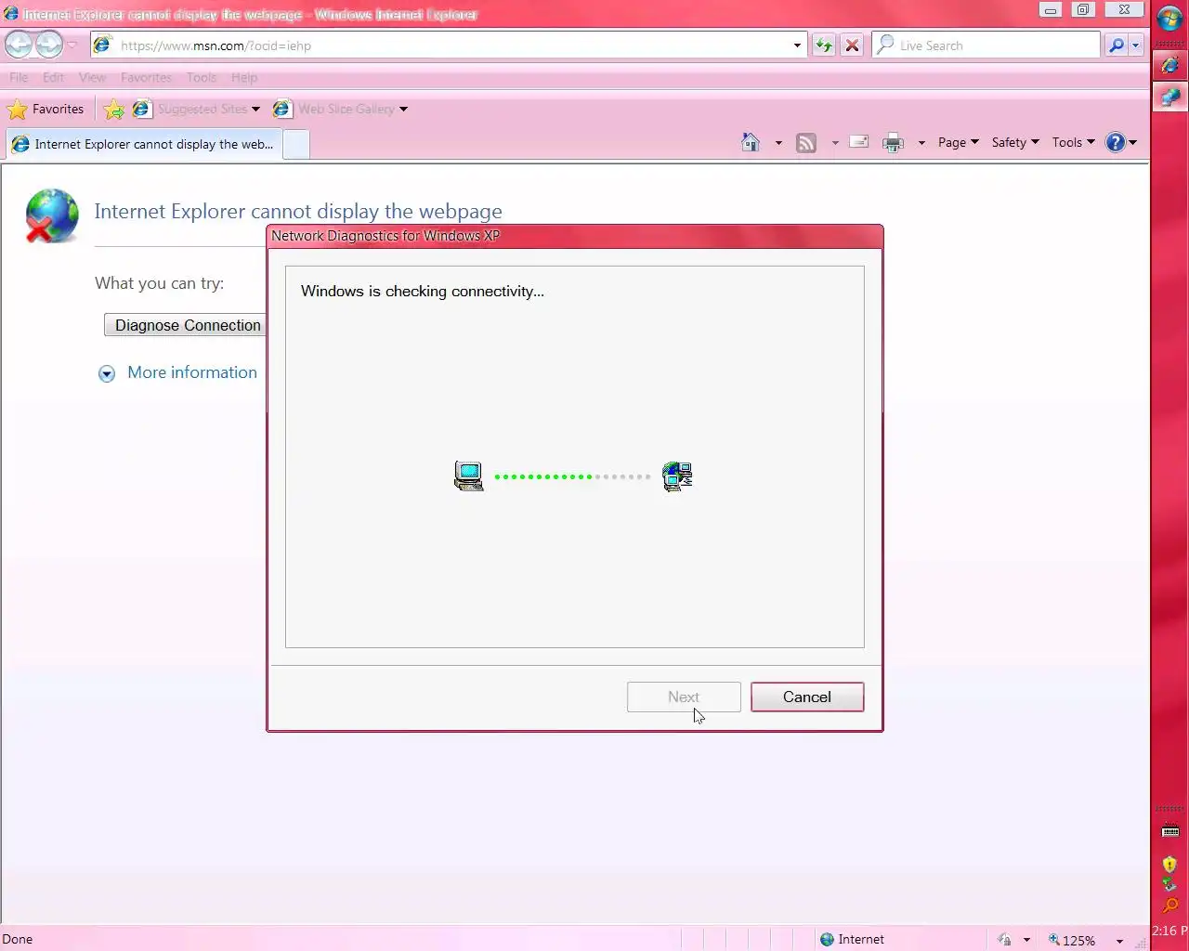Go back with the browser Back arrow
The height and width of the screenshot is (951, 1189).
pos(19,45)
